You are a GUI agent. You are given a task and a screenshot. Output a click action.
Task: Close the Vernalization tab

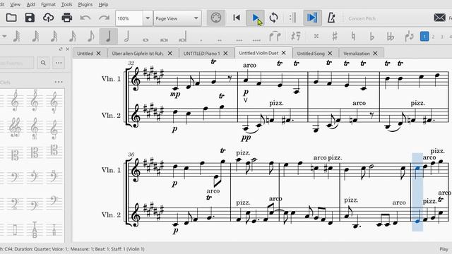click(375, 54)
